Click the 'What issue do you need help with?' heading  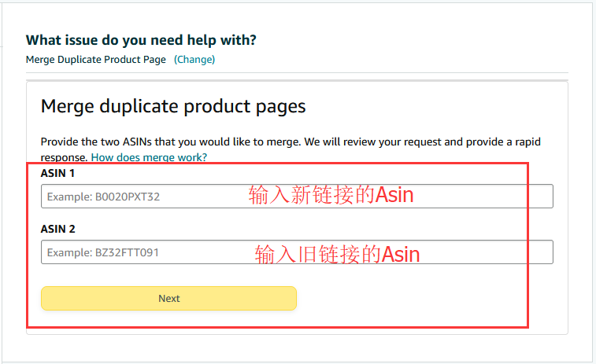pos(141,40)
